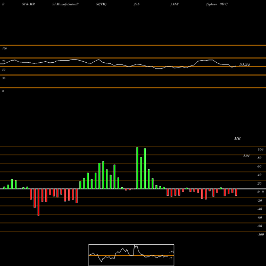Click the 'MR' label above the histogram

point(237,138)
